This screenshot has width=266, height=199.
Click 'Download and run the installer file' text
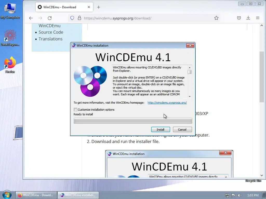click(125, 141)
